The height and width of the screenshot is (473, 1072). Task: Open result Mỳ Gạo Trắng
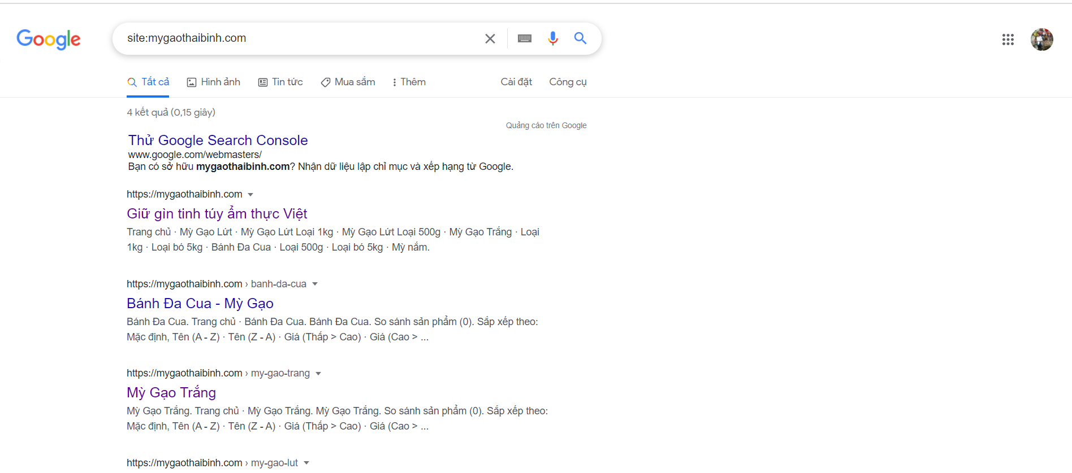(x=171, y=393)
